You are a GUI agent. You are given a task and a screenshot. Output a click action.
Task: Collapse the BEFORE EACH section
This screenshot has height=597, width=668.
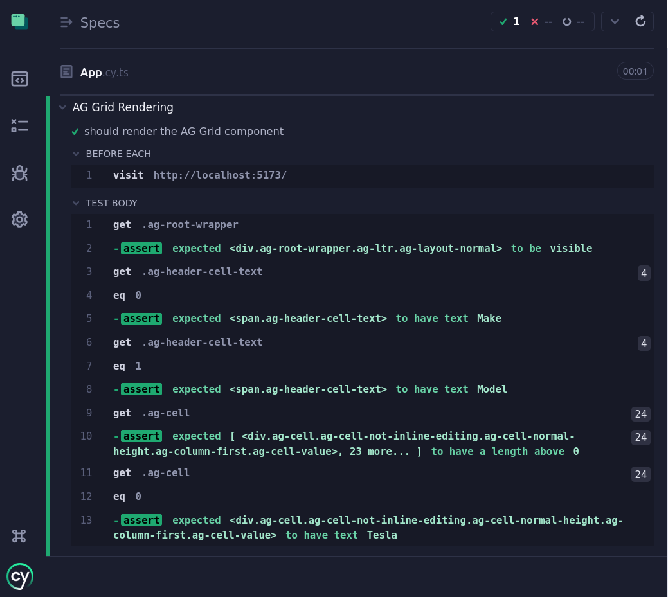coord(76,154)
